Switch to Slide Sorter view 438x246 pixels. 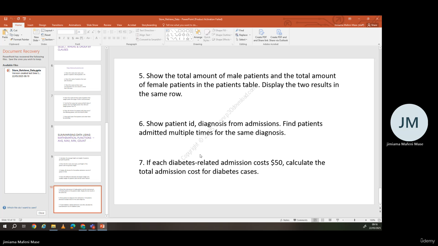coord(322,220)
